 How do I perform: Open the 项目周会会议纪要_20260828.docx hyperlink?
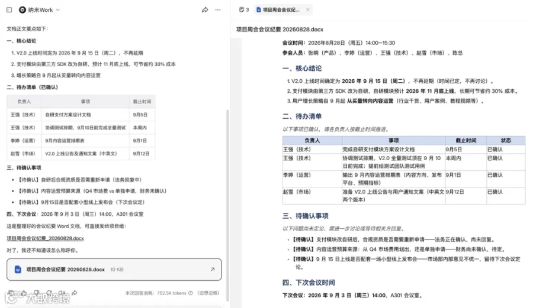pos(45,238)
